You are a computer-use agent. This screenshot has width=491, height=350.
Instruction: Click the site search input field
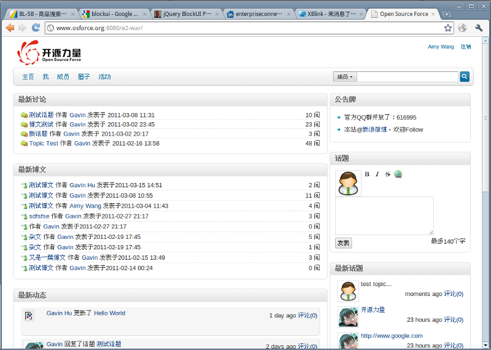pos(408,77)
